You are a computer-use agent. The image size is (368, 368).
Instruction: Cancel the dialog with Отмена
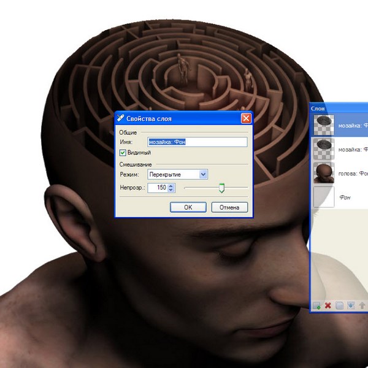(229, 207)
